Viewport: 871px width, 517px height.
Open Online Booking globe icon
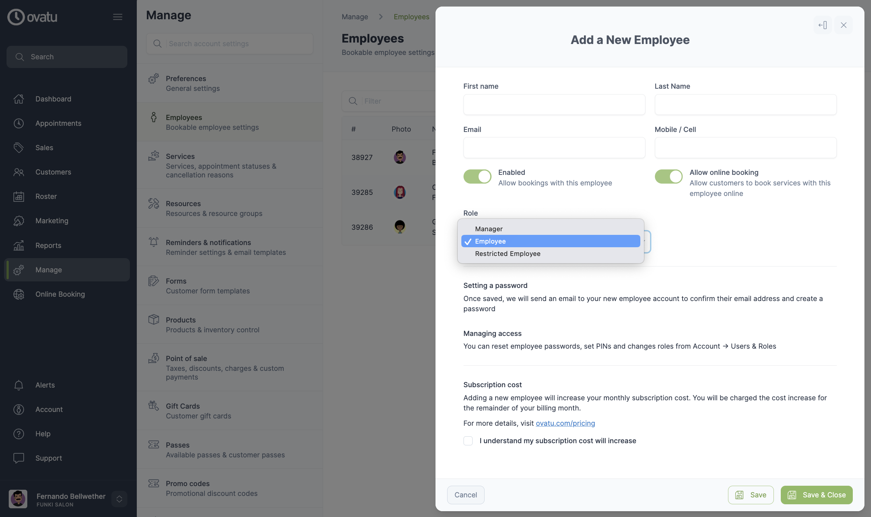pos(19,294)
